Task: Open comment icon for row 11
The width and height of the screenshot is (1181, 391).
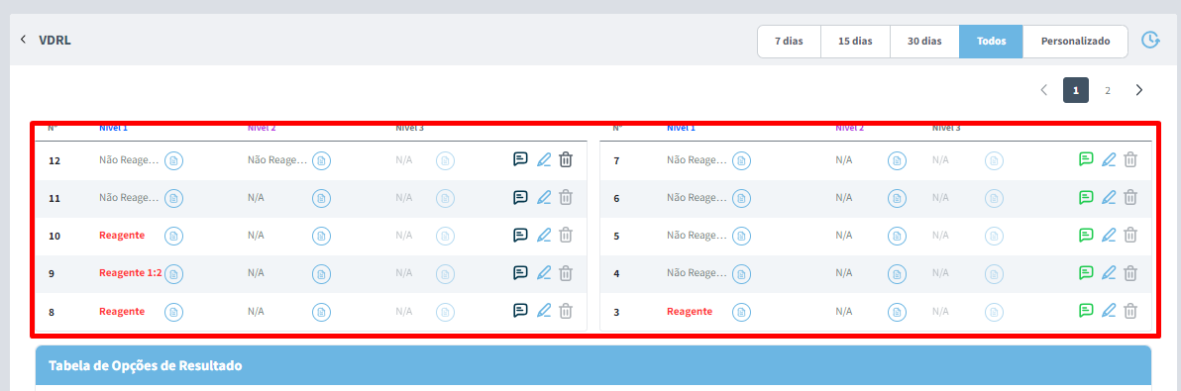Action: pos(520,197)
